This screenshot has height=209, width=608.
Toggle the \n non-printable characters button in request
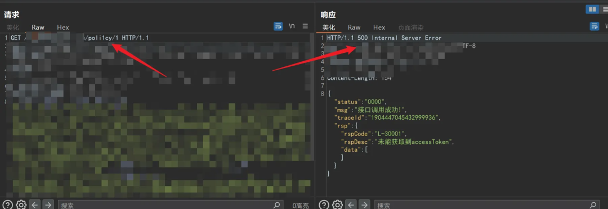coord(292,26)
